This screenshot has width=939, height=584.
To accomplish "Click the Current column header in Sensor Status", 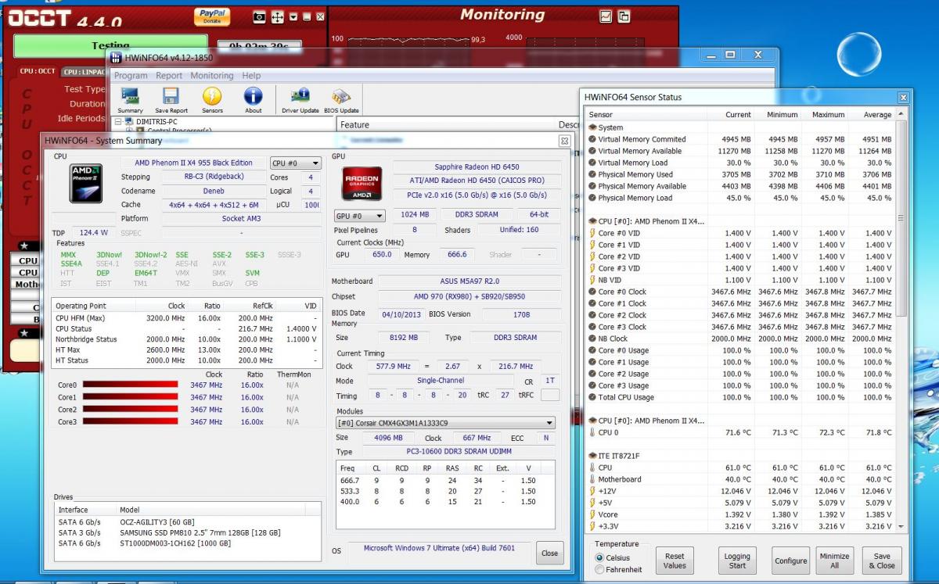I will (x=730, y=114).
